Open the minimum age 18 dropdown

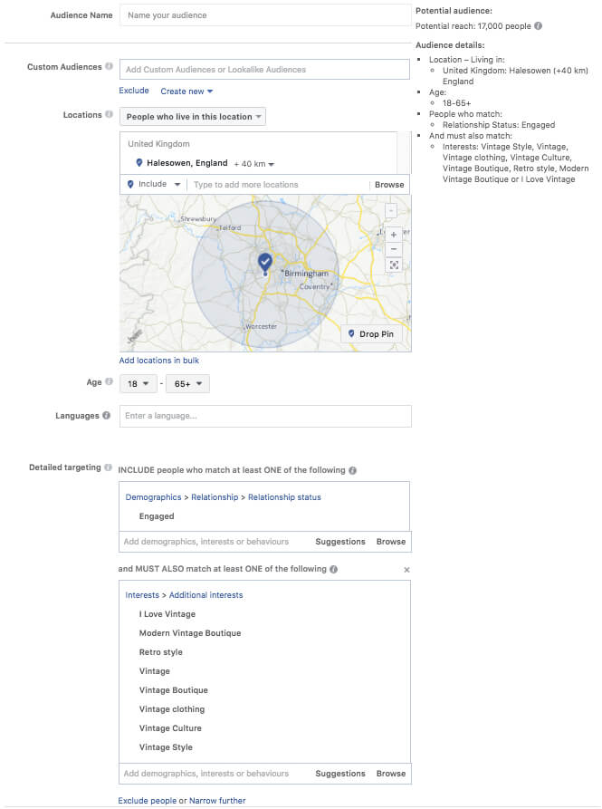[139, 384]
